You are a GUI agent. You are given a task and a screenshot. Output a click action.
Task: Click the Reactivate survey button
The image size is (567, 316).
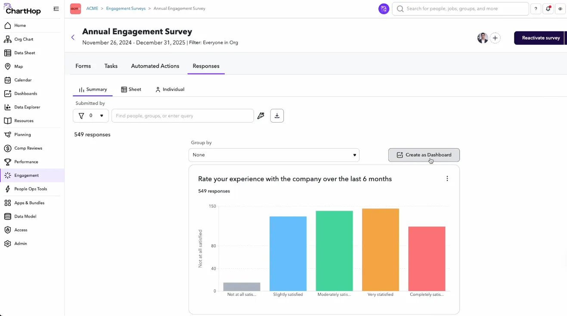[540, 38]
